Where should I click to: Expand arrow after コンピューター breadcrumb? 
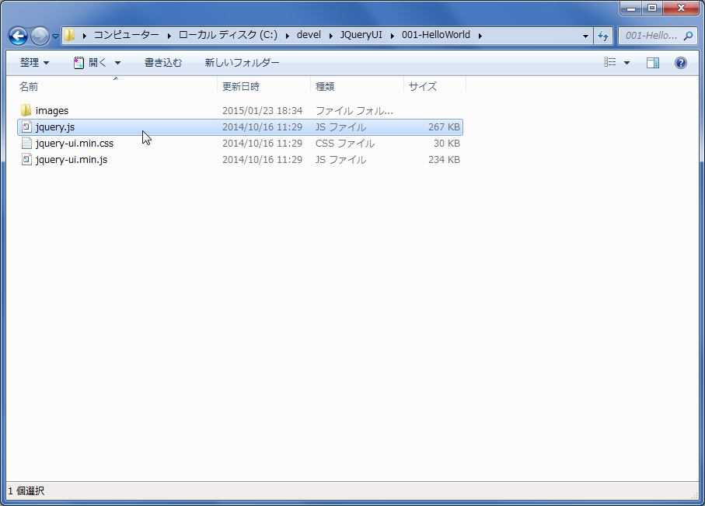[x=169, y=36]
